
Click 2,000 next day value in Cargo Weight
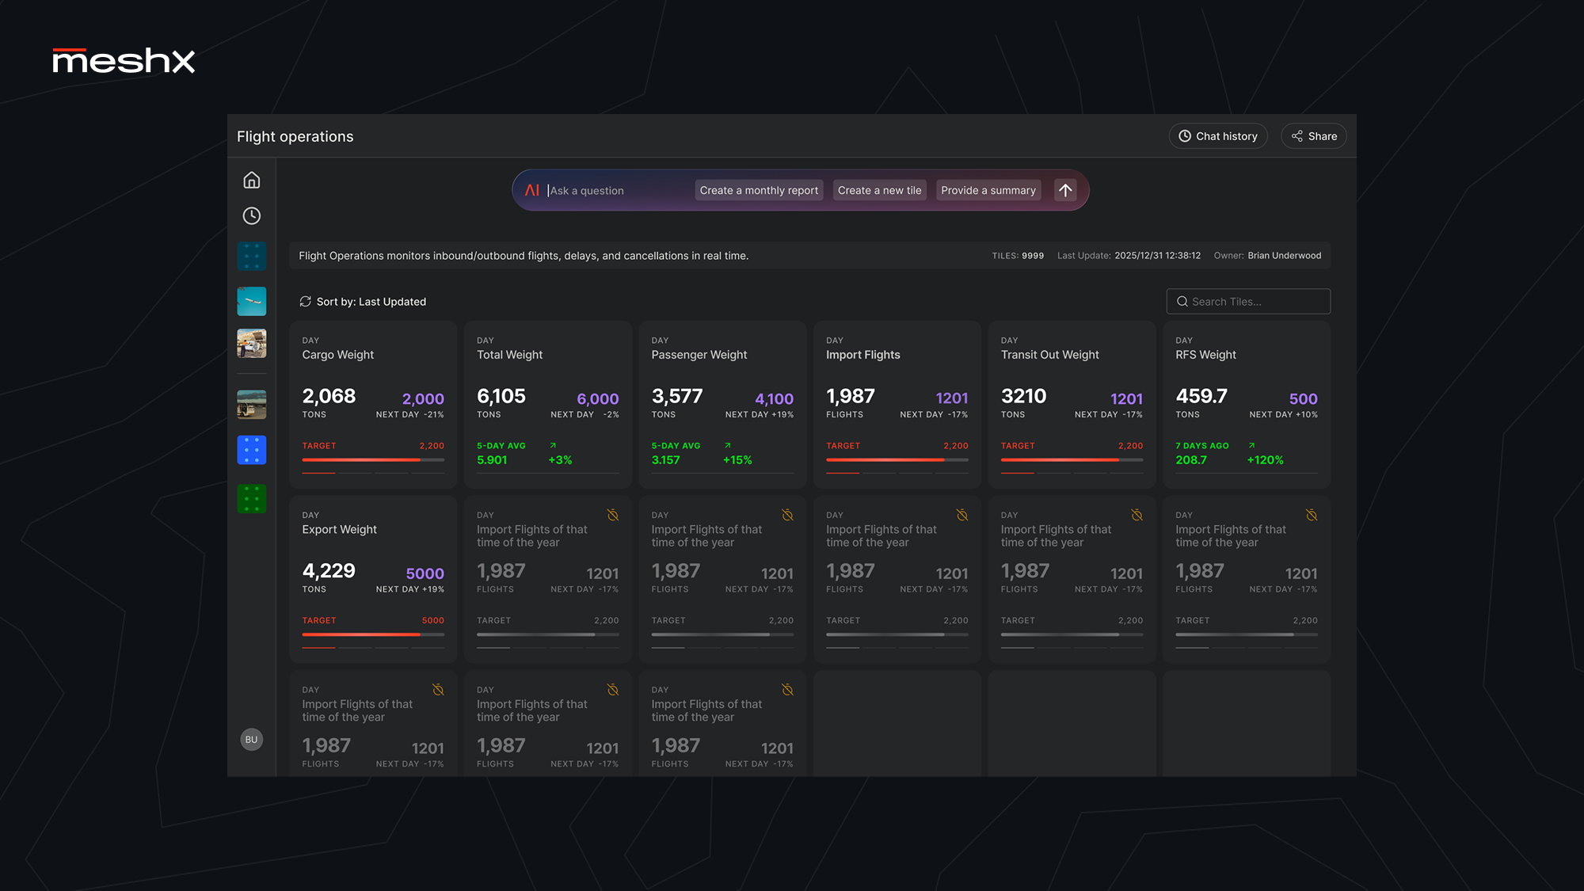tap(423, 399)
